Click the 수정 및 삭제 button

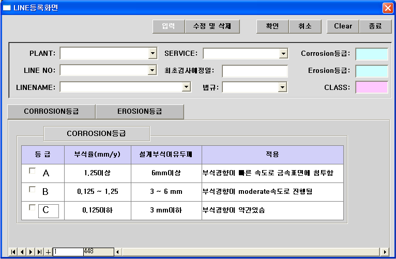pyautogui.click(x=212, y=26)
